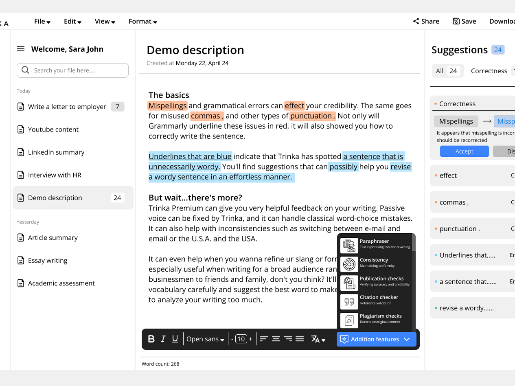The height and width of the screenshot is (386, 515).
Task: Click the Share icon in the top bar
Action: point(416,21)
